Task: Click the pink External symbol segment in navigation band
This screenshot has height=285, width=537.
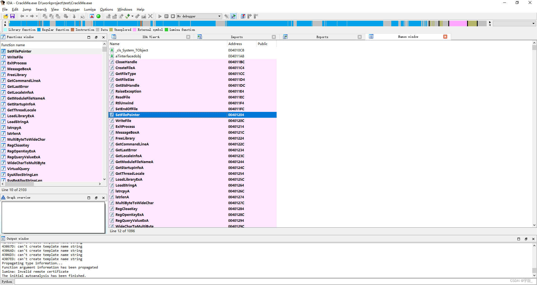Action: [x=458, y=23]
